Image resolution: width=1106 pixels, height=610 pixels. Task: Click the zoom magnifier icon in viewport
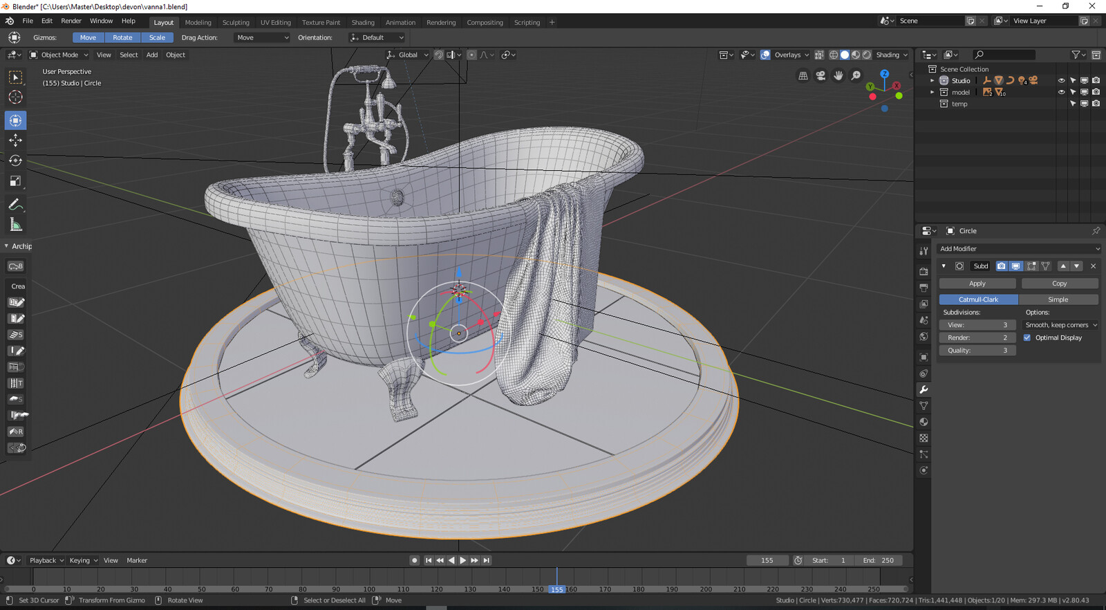pyautogui.click(x=856, y=75)
